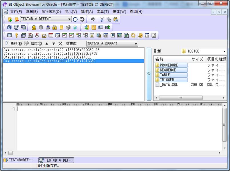The height and width of the screenshot is (171, 230).
Task: Click the paste clipboard icon
Action: click(116, 19)
